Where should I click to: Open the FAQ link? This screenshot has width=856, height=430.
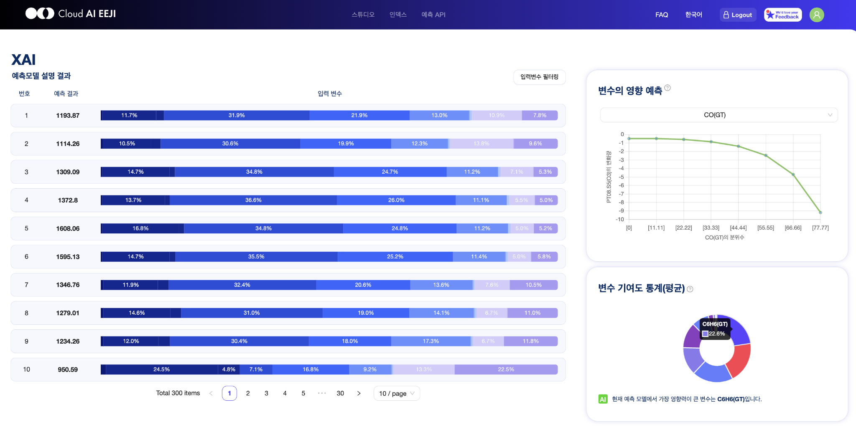tap(662, 15)
